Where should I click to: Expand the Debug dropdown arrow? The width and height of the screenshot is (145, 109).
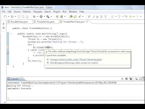point(37,16)
